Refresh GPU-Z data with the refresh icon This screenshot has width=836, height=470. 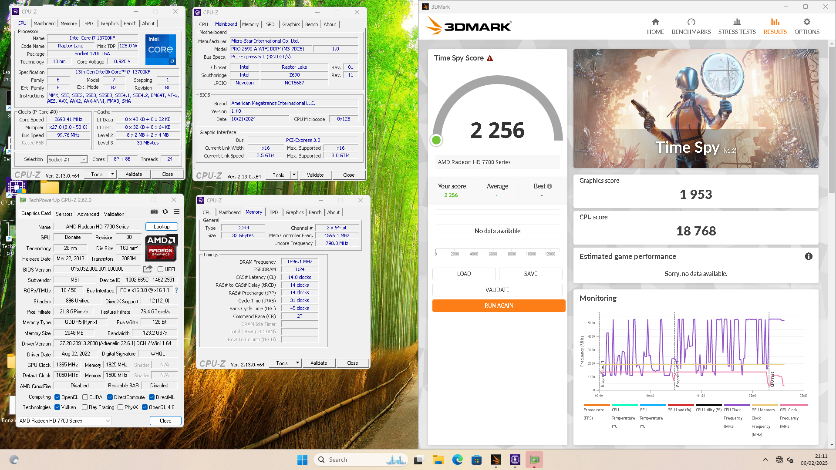pos(165,212)
